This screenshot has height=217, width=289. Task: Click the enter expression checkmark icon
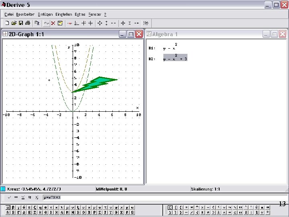pyautogui.click(x=9, y=197)
